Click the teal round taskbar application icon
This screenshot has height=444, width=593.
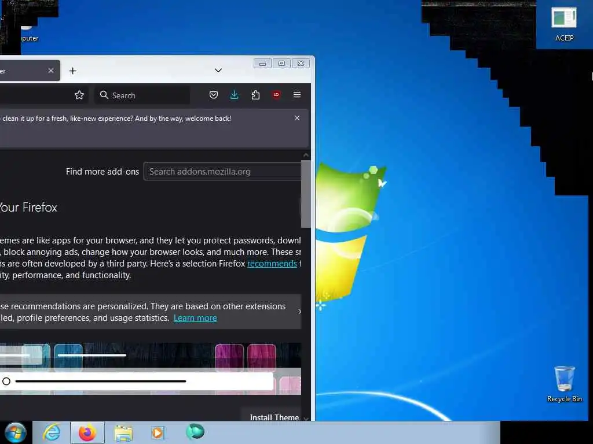(x=195, y=431)
